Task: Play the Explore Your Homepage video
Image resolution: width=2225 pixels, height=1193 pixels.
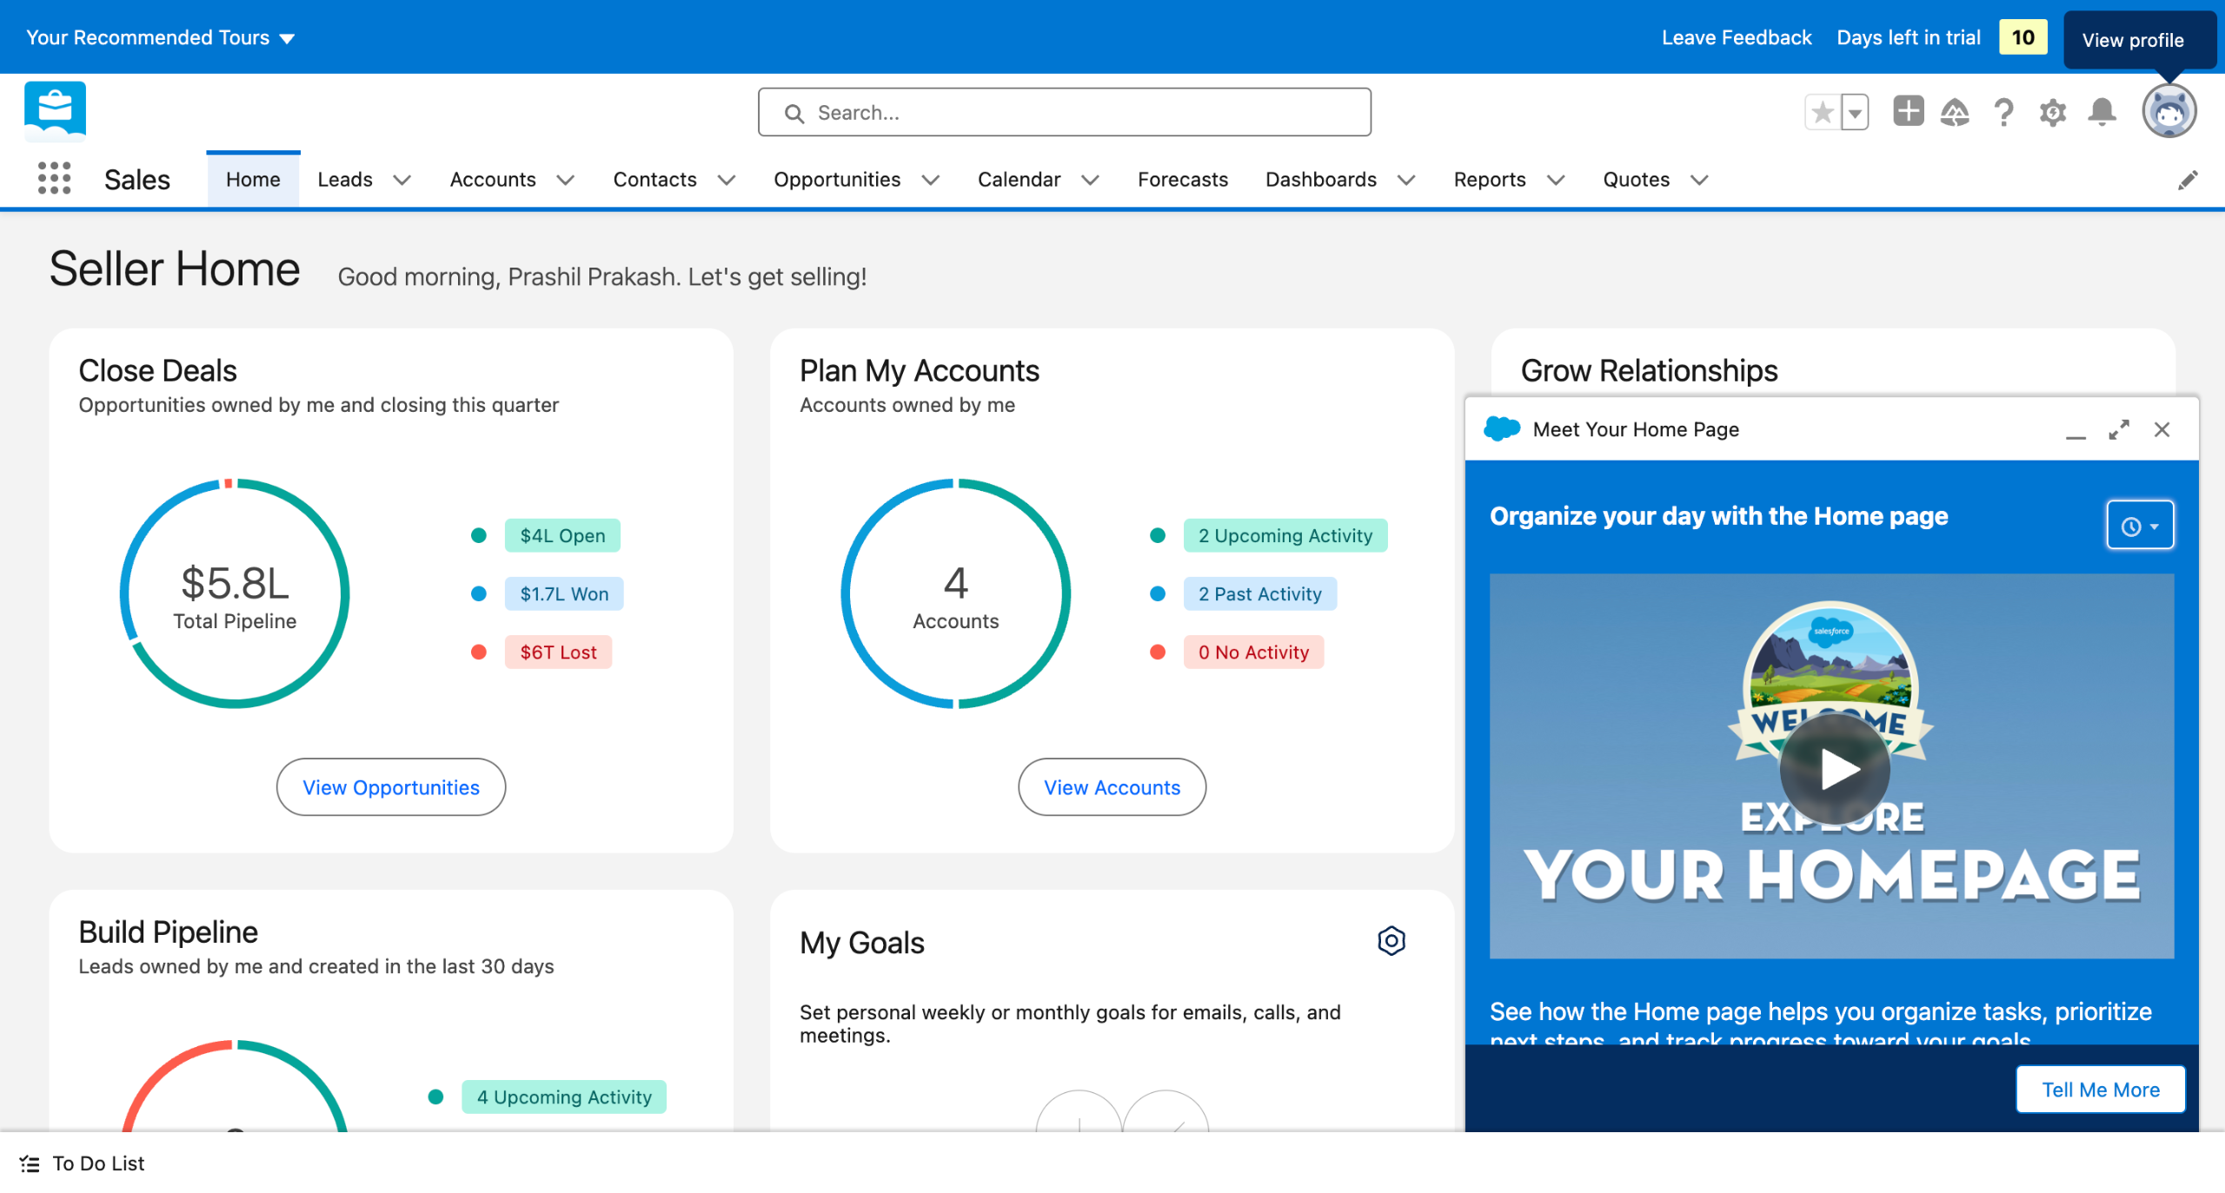Action: point(1835,769)
